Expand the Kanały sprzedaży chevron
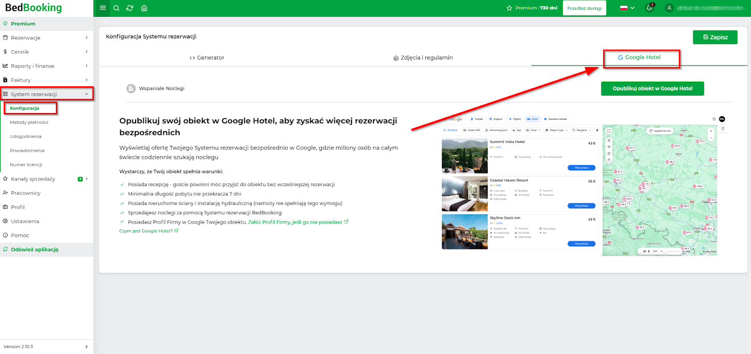751x354 pixels. 86,179
